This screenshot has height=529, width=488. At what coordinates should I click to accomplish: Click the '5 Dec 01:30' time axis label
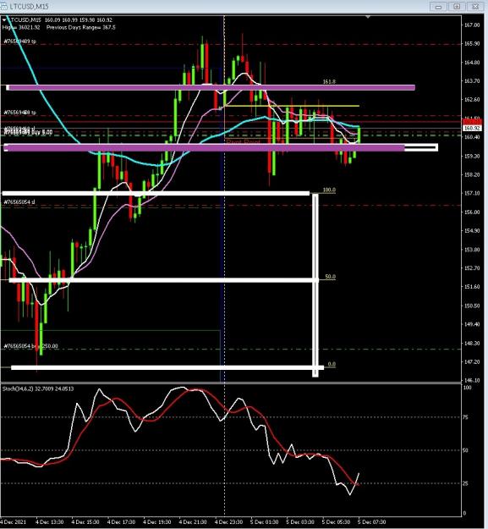tap(265, 522)
